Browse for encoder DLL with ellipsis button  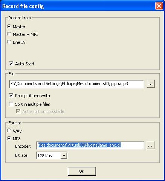click(x=150, y=145)
